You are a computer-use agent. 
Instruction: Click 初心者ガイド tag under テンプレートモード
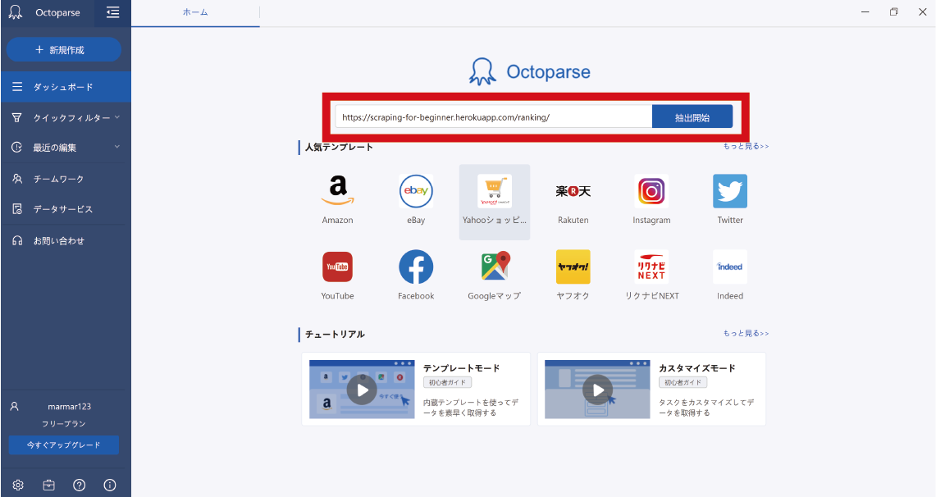click(448, 382)
